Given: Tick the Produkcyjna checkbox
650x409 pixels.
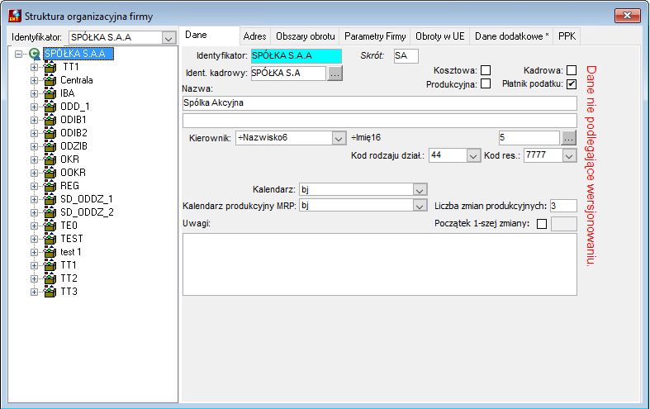Looking at the screenshot, I should pos(486,83).
